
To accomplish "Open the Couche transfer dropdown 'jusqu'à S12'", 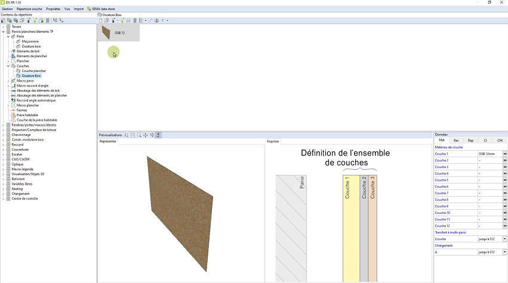I will coord(504,239).
